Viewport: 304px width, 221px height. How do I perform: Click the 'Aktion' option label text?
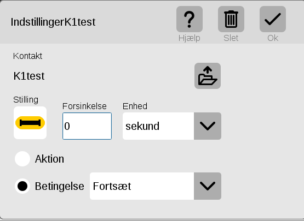click(x=49, y=159)
